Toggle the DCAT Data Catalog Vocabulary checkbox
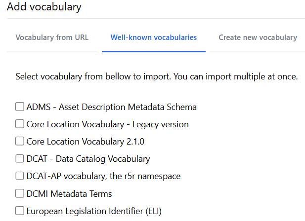Image resolution: width=305 pixels, height=221 pixels. pos(20,159)
